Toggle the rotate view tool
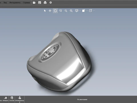Viewport: 137px width, 103px height. (x=55, y=11)
